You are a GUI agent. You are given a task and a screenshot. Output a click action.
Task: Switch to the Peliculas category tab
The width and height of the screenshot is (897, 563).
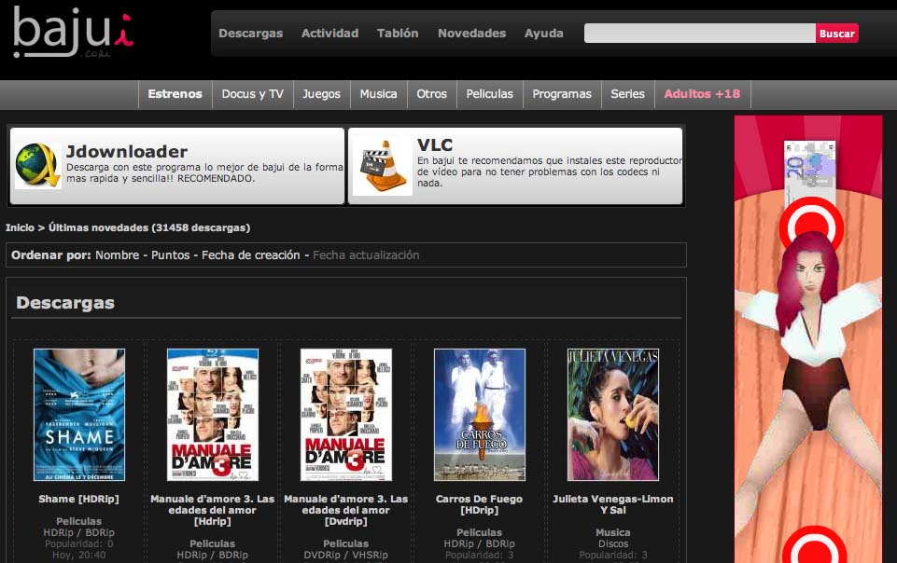(490, 94)
